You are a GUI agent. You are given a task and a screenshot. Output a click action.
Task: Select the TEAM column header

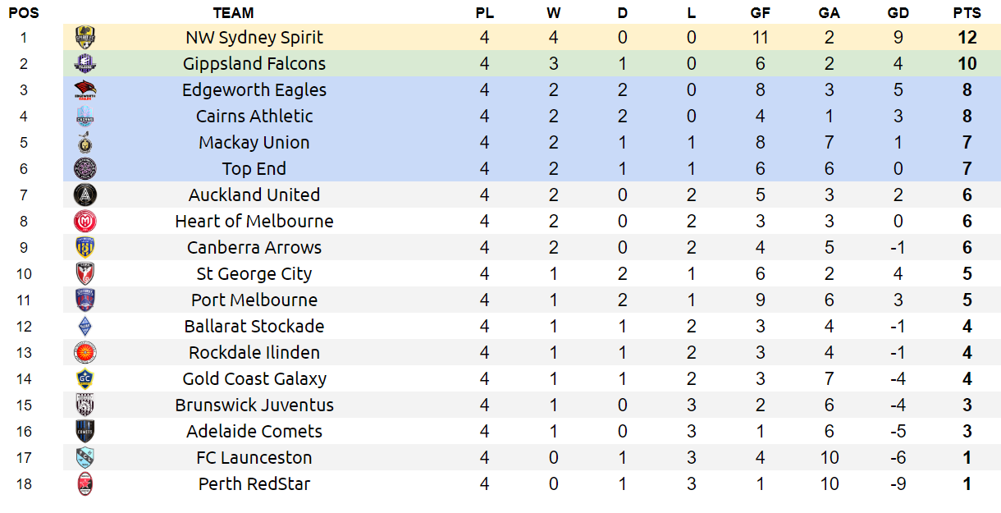tap(233, 13)
